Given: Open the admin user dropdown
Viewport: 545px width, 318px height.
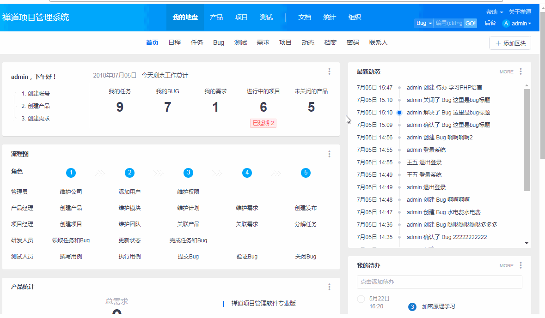Looking at the screenshot, I should click(x=521, y=23).
